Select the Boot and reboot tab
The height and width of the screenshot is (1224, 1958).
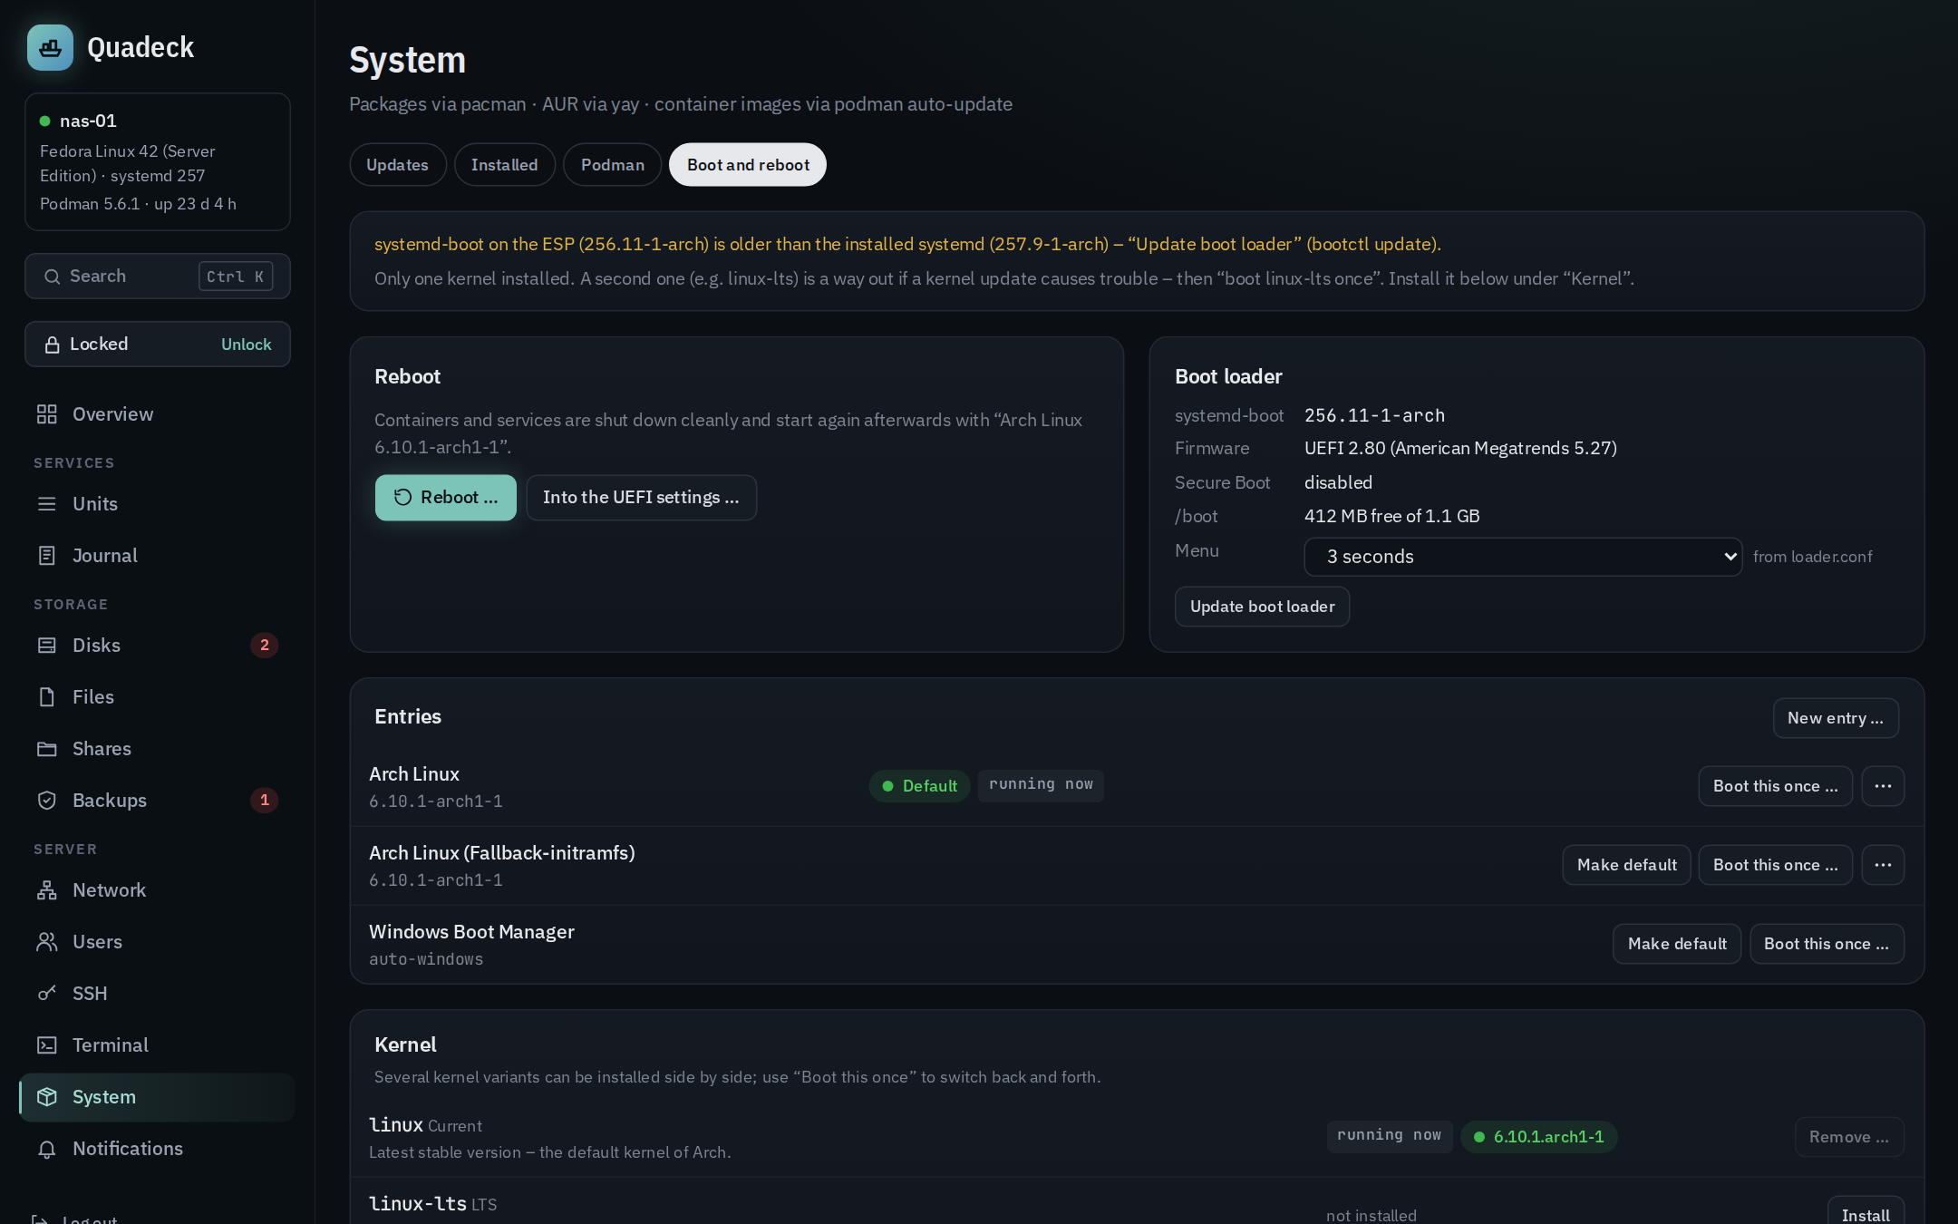tap(748, 165)
